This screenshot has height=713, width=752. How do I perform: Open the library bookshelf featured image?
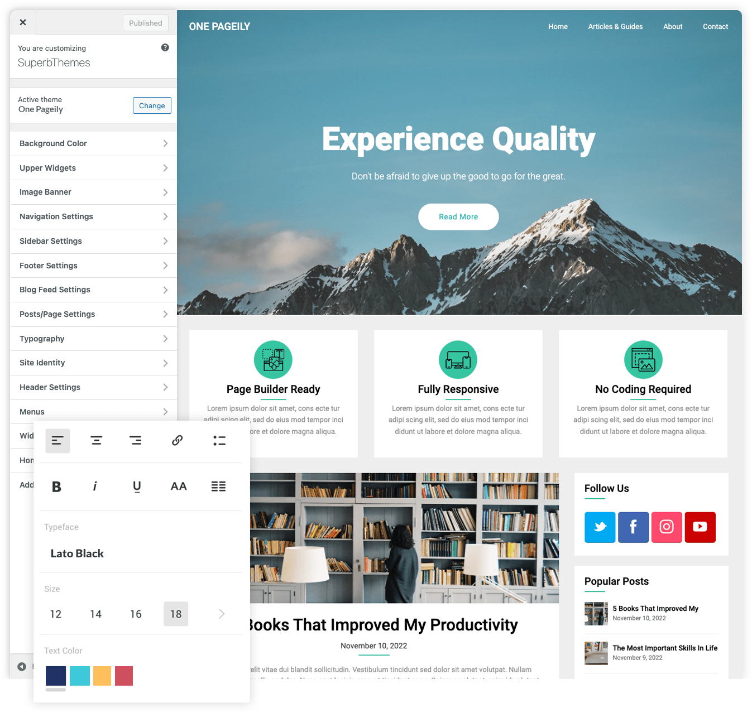click(x=404, y=538)
